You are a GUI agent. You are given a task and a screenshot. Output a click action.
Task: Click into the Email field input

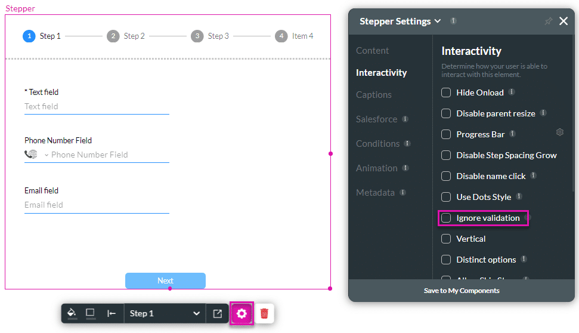[x=97, y=205]
